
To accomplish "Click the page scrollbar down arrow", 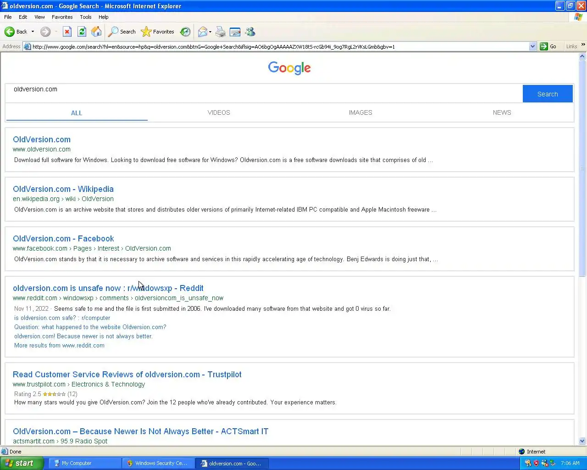I will click(582, 441).
